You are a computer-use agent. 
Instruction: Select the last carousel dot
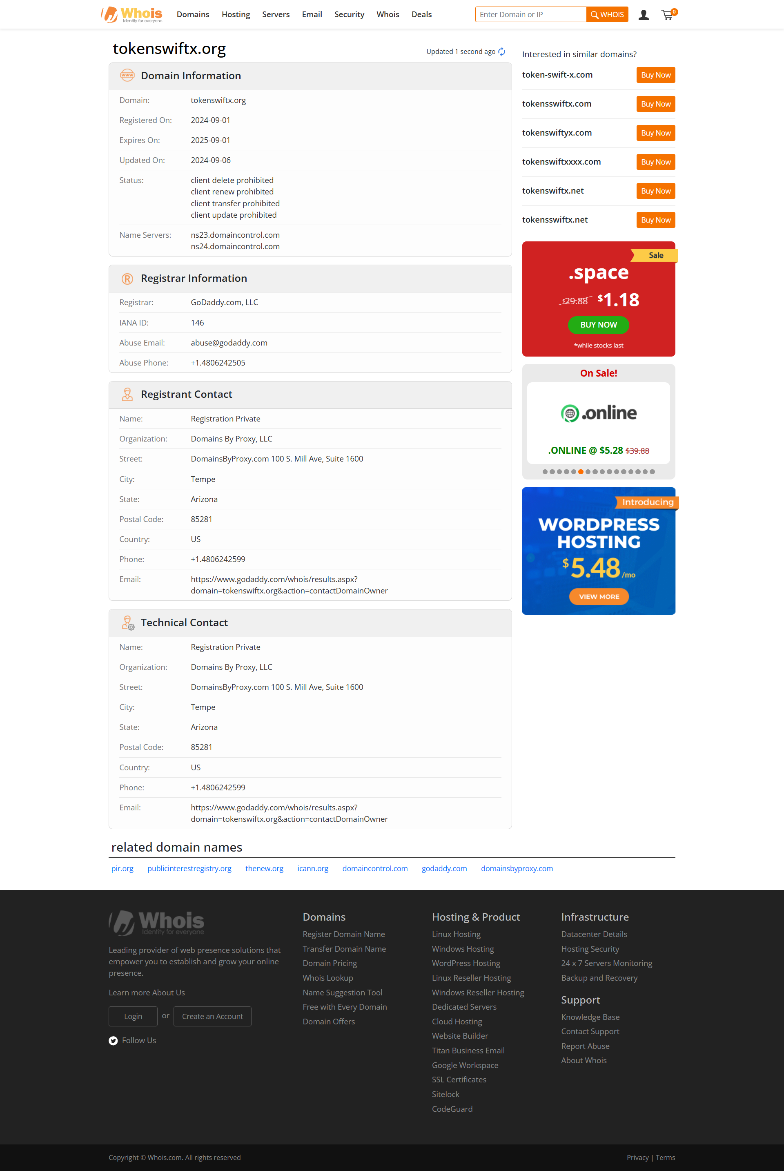[x=652, y=472]
